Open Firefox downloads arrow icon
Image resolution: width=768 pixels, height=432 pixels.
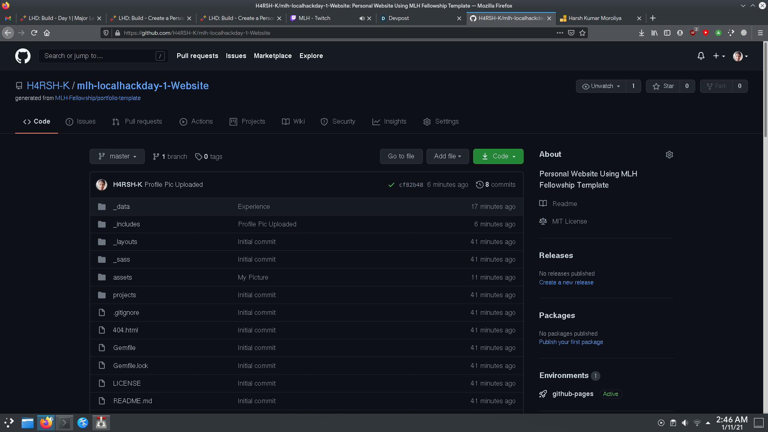tap(641, 33)
